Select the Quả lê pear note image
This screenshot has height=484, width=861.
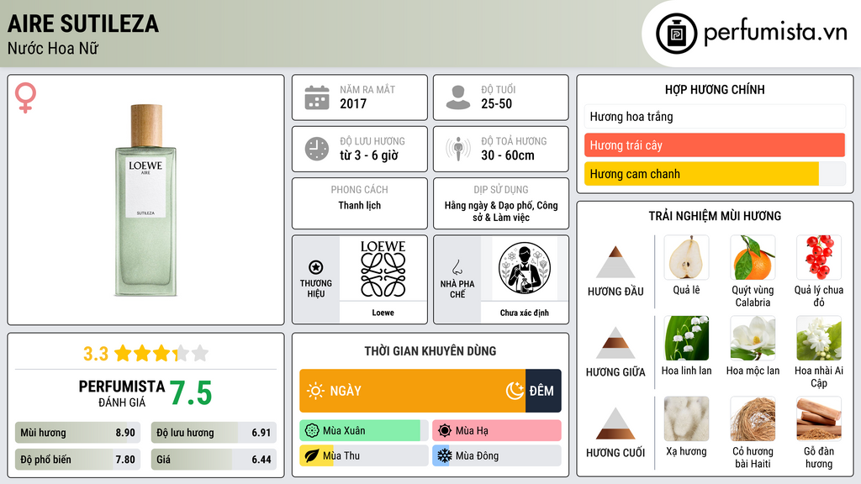coord(686,257)
